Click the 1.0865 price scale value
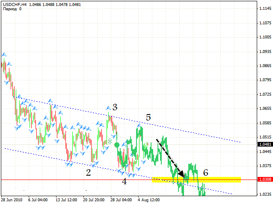The width and height of the screenshot is (273, 203). click(x=265, y=66)
